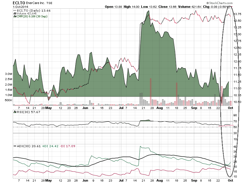Image resolution: width=246 pixels, height=183 pixels.
Task: Select the Volume 421,645 legend entry
Action: (27, 14)
